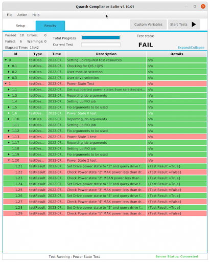Select row 1.29 Check Power state "5" MAX
Screen dimensions: 210x262
pos(105,213)
